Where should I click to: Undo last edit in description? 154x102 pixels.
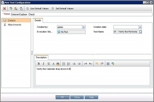pos(97,64)
